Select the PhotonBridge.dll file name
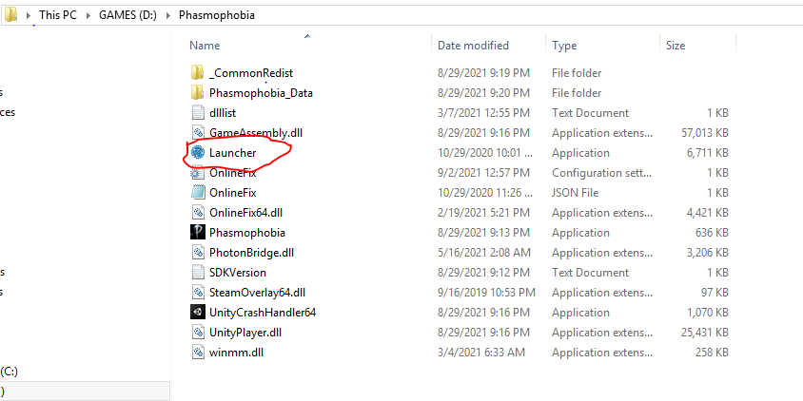 tap(251, 253)
